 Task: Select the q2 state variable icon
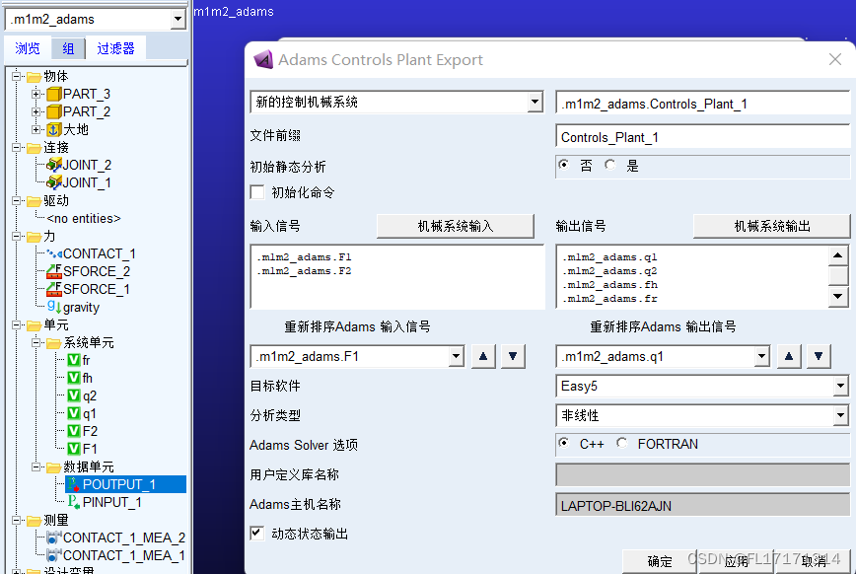coord(74,395)
